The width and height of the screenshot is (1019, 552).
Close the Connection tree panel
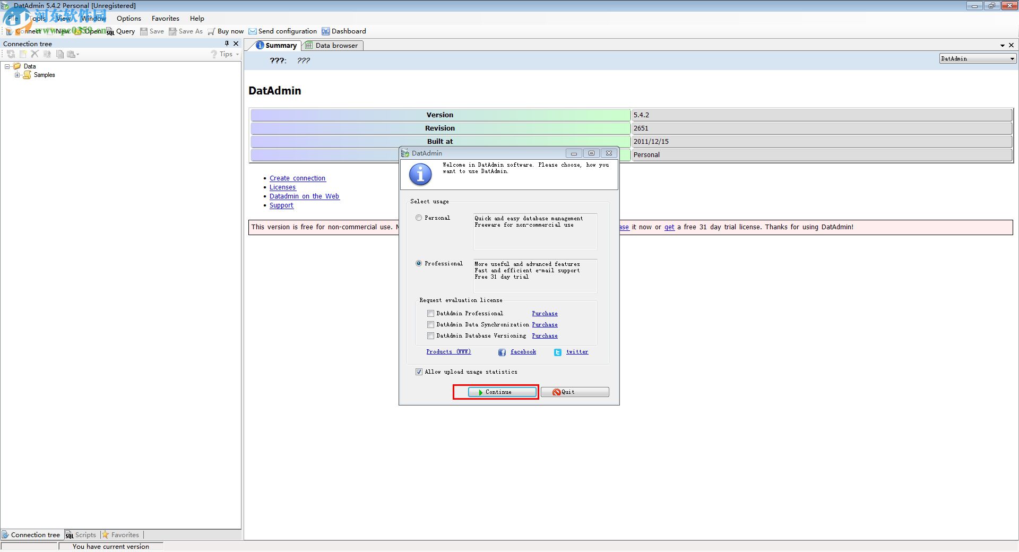click(x=236, y=44)
